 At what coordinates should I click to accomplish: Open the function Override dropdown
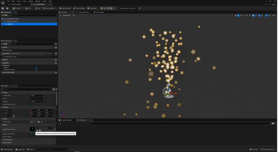point(50,54)
